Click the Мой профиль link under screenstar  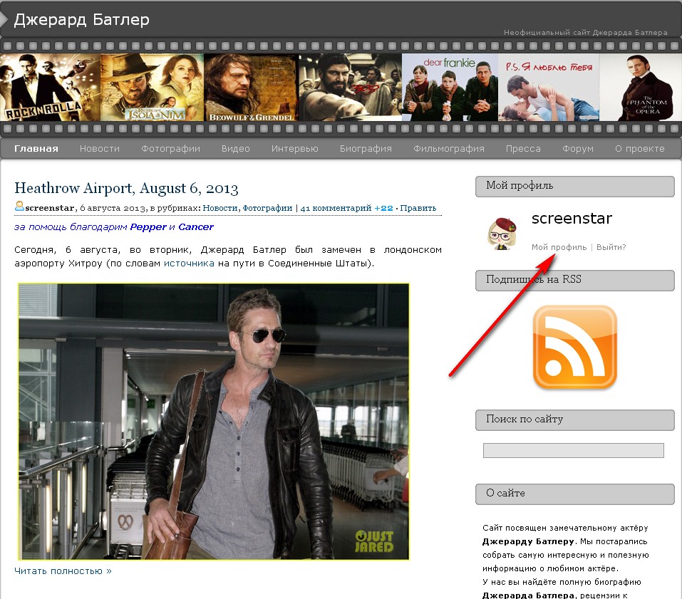[x=559, y=247]
